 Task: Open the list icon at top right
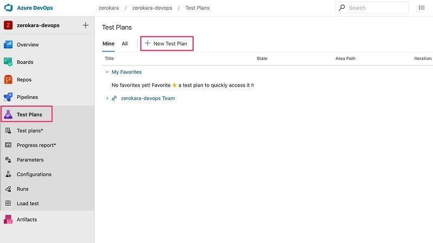pos(422,8)
